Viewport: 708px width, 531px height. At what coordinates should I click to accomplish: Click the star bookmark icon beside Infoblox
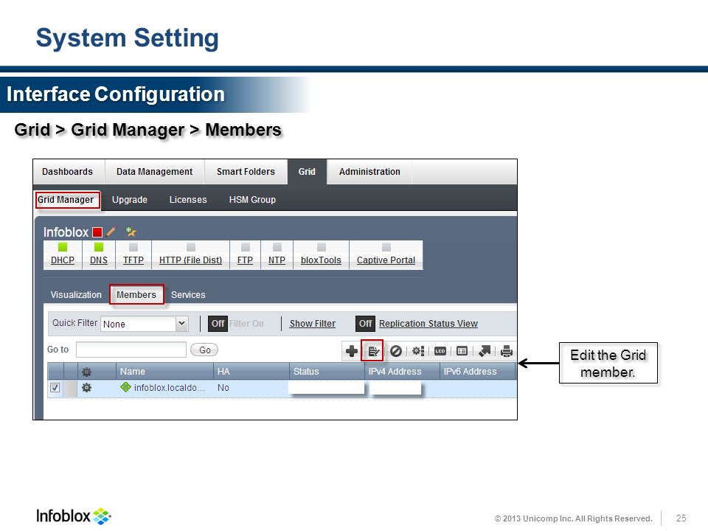coord(131,232)
